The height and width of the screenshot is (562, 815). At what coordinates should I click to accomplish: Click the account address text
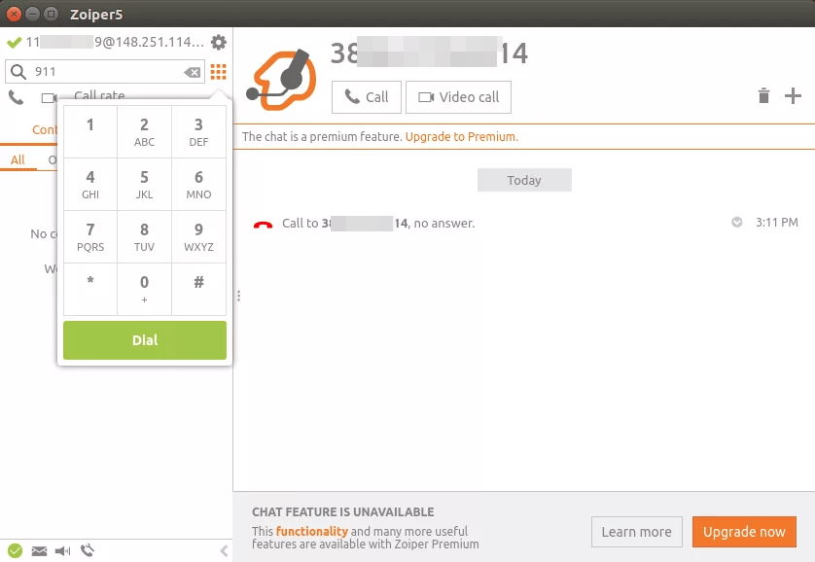pos(116,42)
